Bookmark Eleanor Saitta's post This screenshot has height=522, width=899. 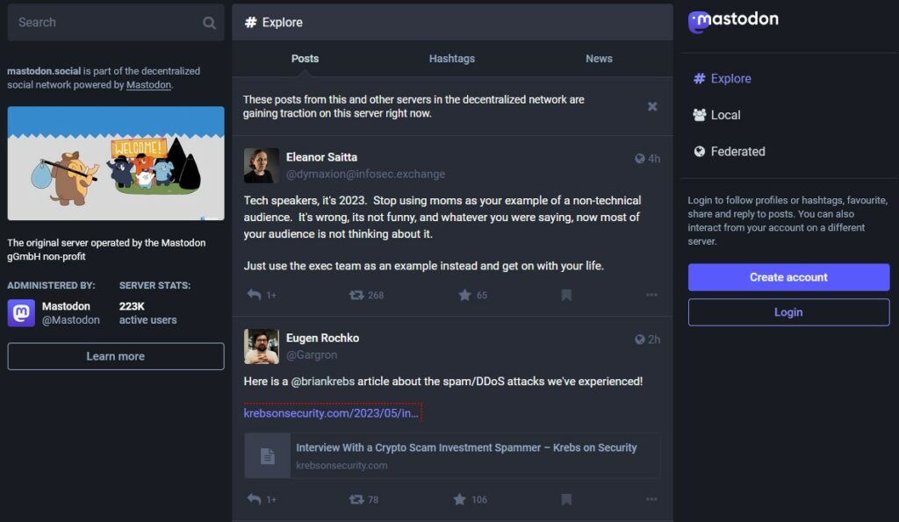[x=566, y=295]
